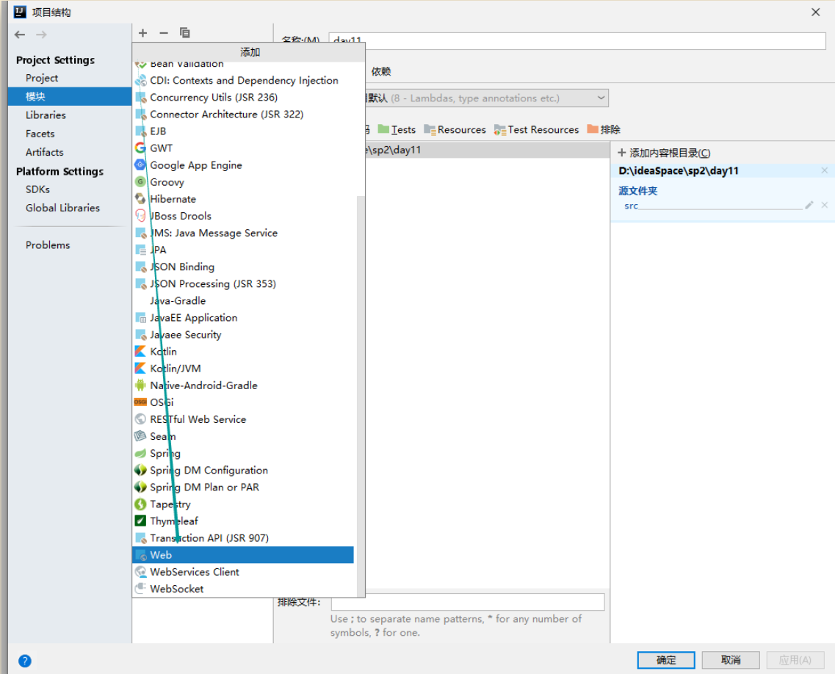Click the Spring leaf icon

140,453
